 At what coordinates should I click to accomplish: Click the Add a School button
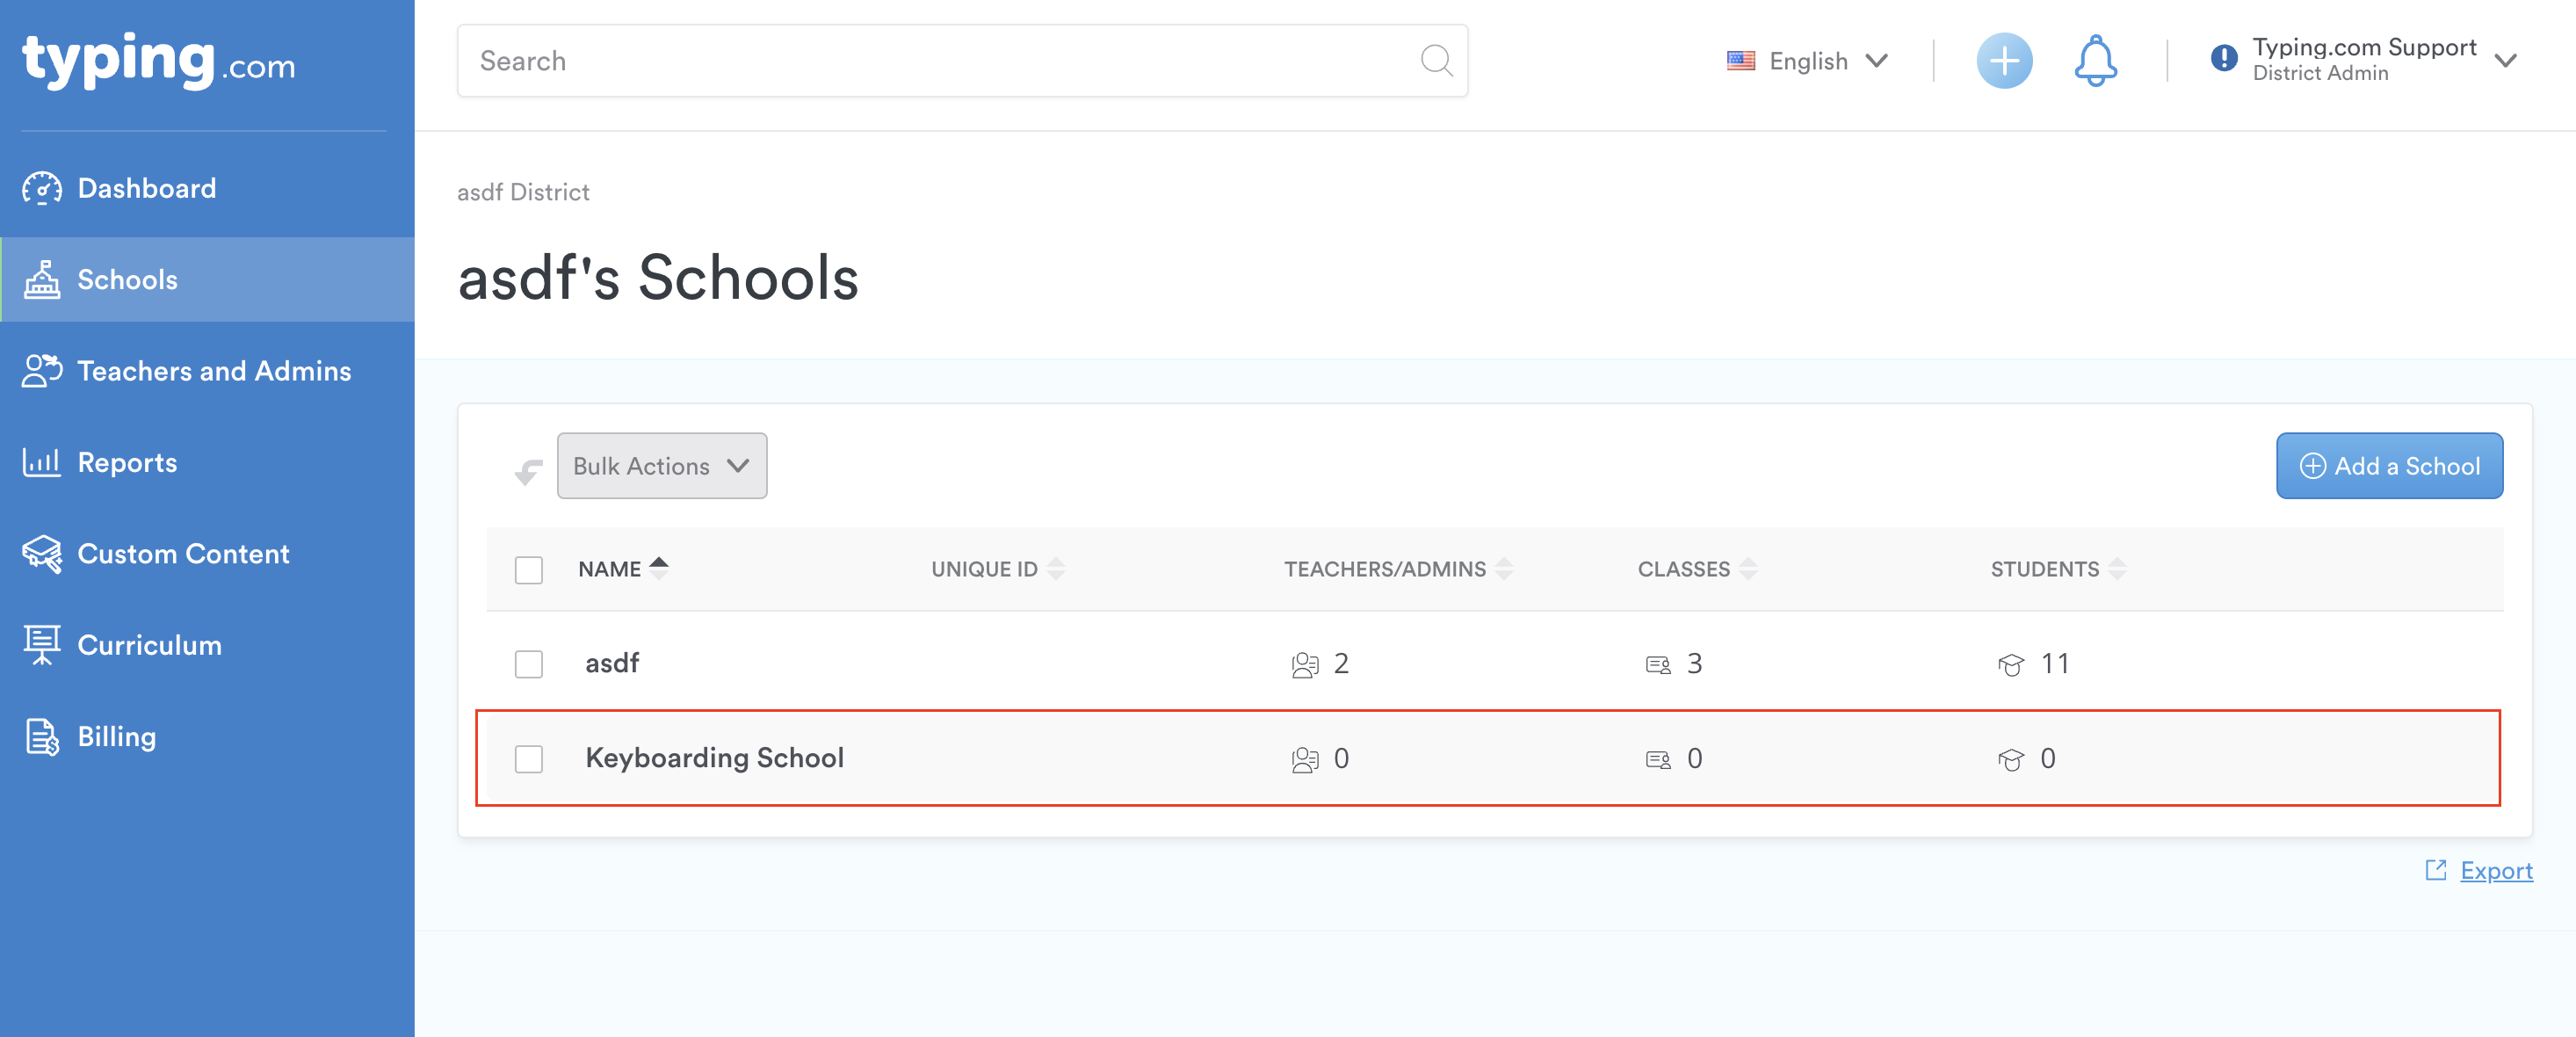tap(2388, 466)
